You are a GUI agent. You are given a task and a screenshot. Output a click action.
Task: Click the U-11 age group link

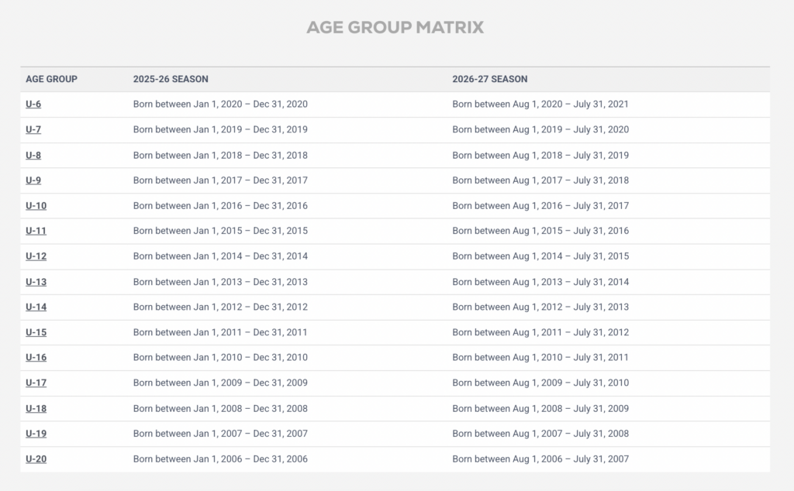[x=36, y=231]
